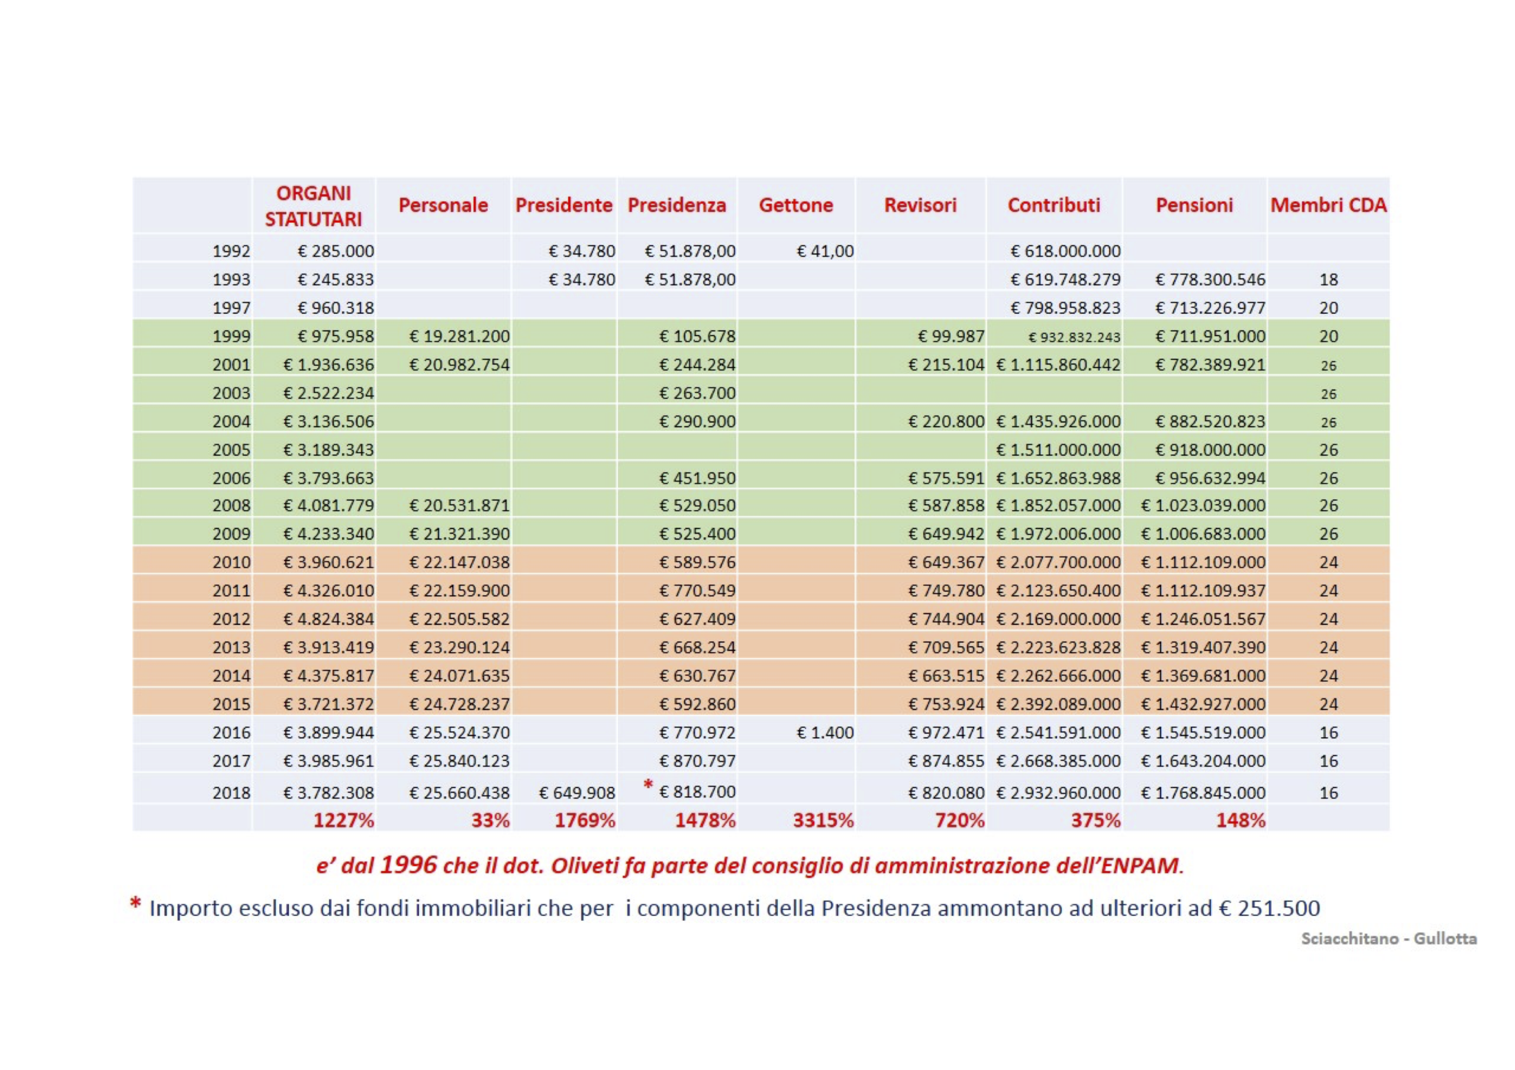The width and height of the screenshot is (1515, 1070).
Task: Click the red Oliveti 1996 sentence
Action: click(x=750, y=865)
